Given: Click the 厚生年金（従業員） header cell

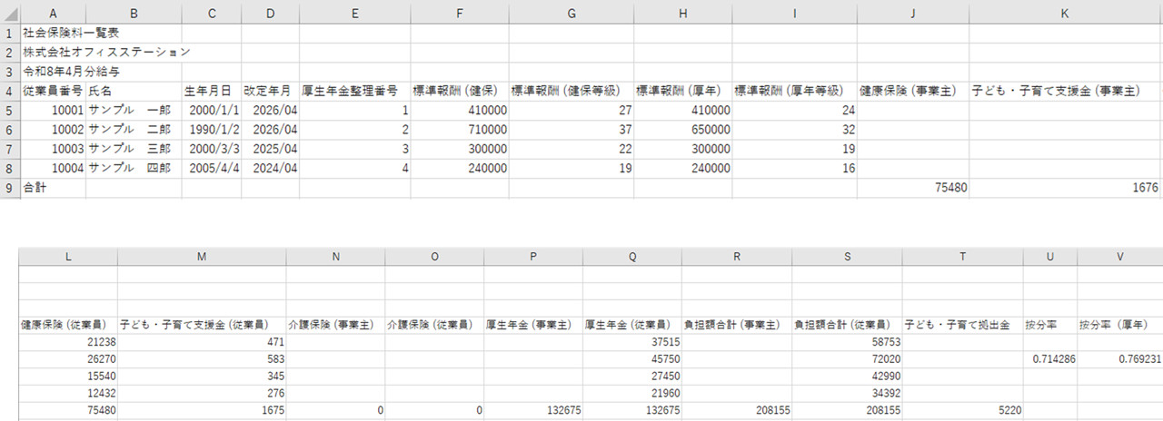Looking at the screenshot, I should coord(632,324).
